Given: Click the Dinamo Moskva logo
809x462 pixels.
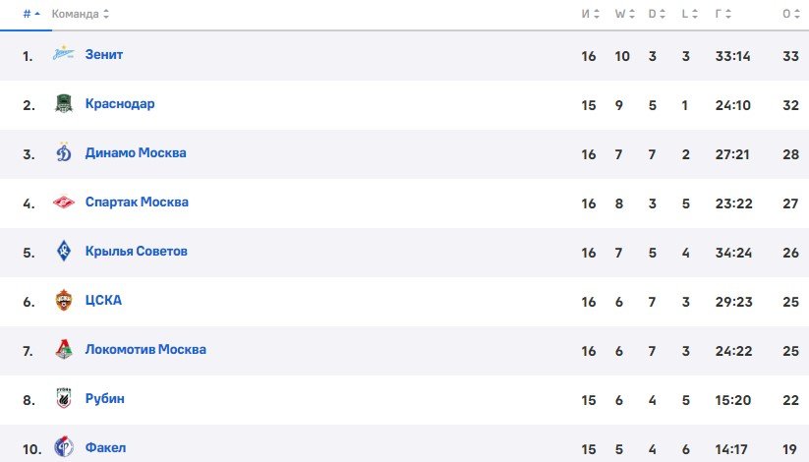Looking at the screenshot, I should [x=64, y=153].
